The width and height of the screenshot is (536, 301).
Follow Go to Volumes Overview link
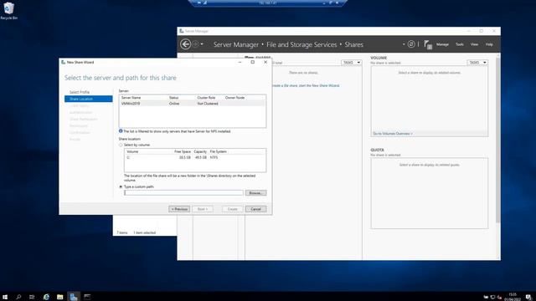393,134
